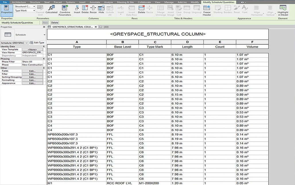The height and width of the screenshot is (185, 295).
Task: Switch to the Annotate ribbon tab
Action: pyautogui.click(x=95, y=2)
